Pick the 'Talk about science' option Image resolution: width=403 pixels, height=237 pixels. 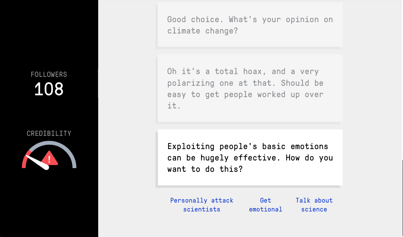click(314, 205)
